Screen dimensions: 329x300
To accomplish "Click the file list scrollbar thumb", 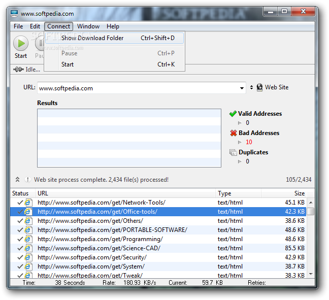I will point(311,212).
